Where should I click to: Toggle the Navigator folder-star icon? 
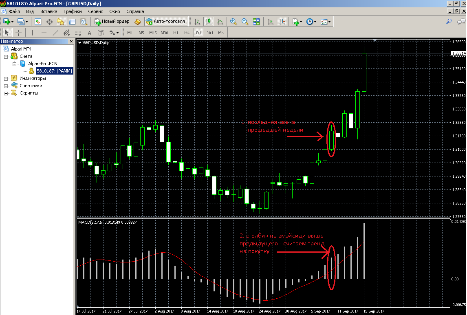61,22
